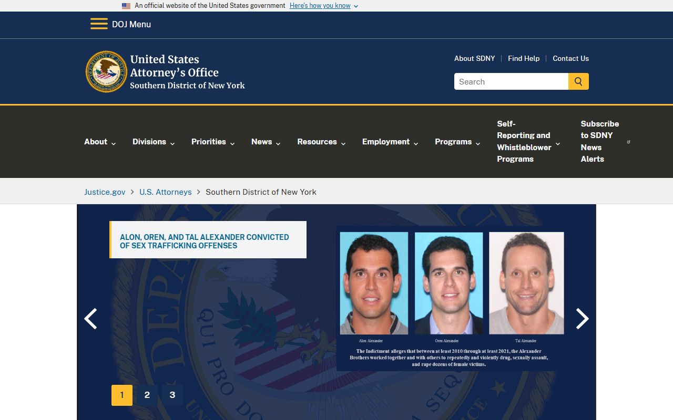This screenshot has height=420, width=673.
Task: Click external link icon beside Subscribe alerts
Action: click(629, 142)
